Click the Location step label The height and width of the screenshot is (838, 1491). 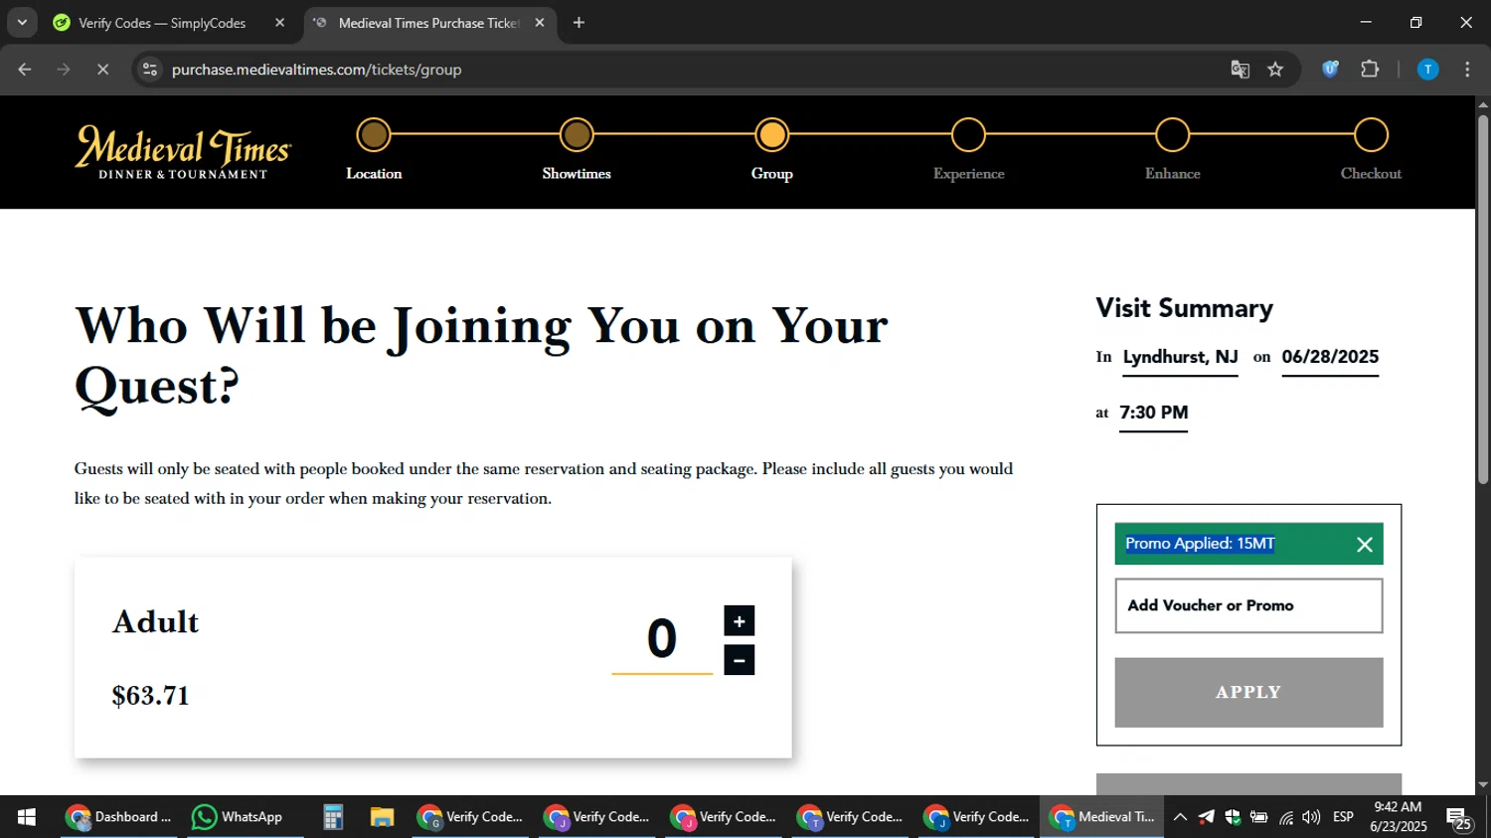pyautogui.click(x=374, y=173)
